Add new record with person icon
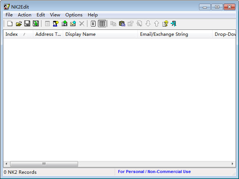Screen dimensions: 239x179 [x=56, y=23]
